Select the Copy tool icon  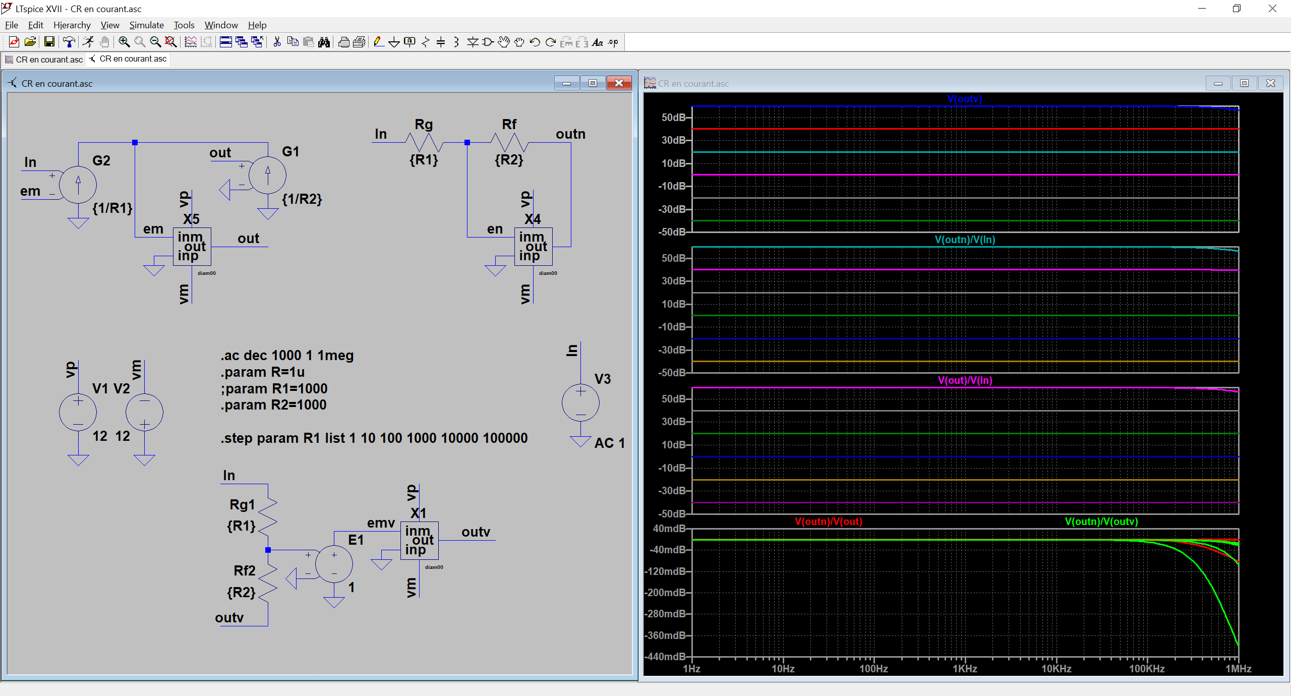[293, 42]
